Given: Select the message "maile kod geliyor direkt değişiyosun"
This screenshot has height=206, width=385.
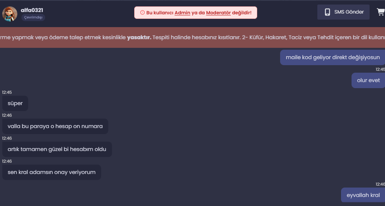Looking at the screenshot, I should point(332,58).
